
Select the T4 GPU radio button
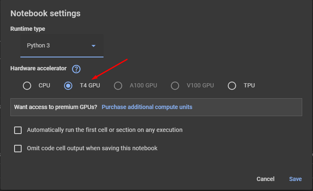coord(68,86)
